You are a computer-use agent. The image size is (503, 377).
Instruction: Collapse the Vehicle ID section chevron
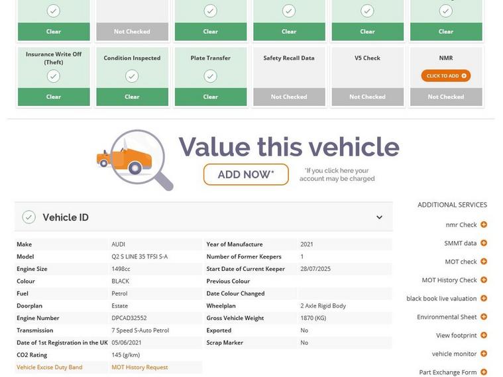coord(379,217)
